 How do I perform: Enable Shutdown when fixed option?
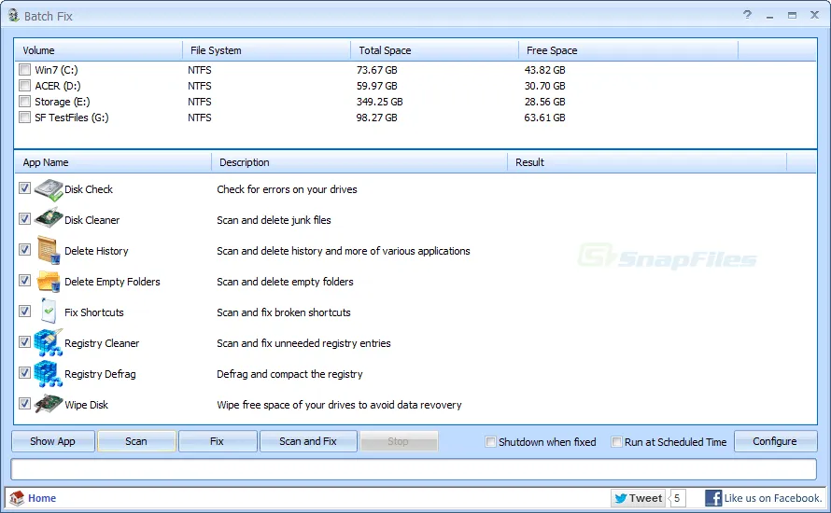coord(491,441)
